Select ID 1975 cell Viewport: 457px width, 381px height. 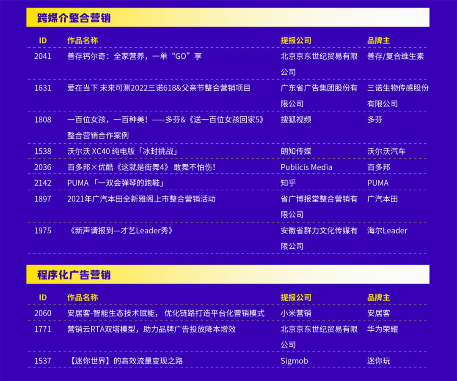click(43, 231)
